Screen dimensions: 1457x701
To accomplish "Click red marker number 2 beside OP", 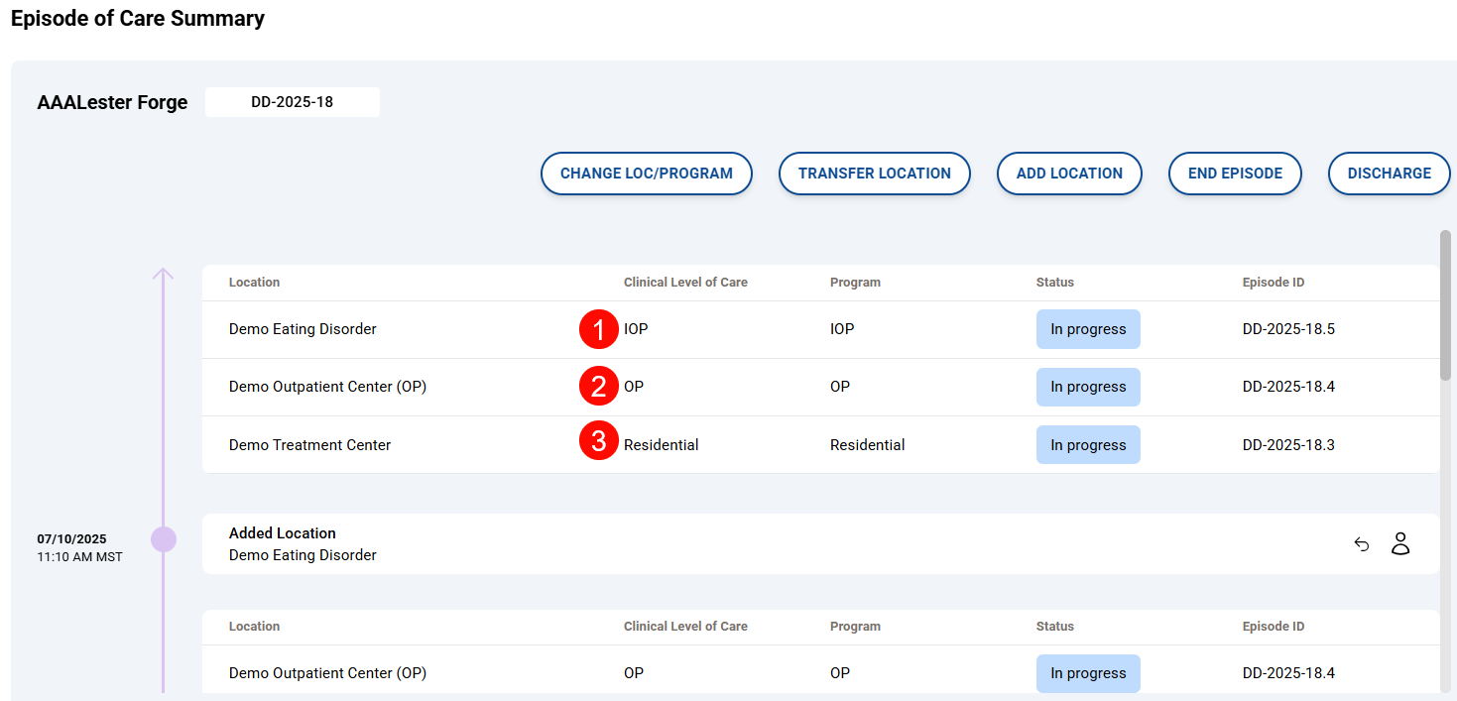I will 598,387.
